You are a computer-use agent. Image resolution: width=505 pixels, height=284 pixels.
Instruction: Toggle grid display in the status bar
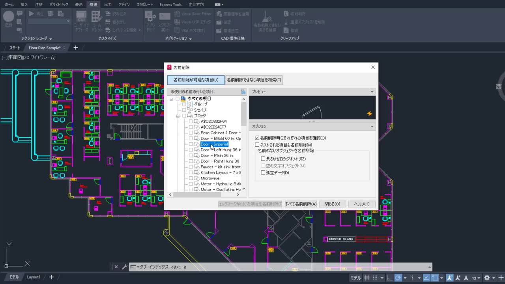(x=367, y=278)
